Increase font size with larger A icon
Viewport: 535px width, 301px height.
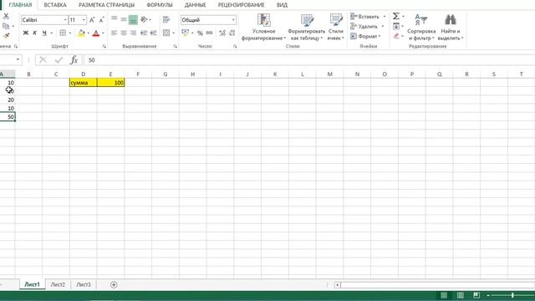pos(92,20)
